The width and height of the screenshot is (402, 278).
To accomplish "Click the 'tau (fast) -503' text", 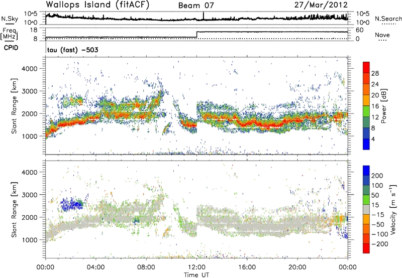I will [x=72, y=50].
